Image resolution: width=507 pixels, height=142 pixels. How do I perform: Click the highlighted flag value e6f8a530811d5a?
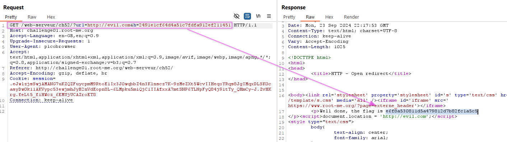coord(432,111)
